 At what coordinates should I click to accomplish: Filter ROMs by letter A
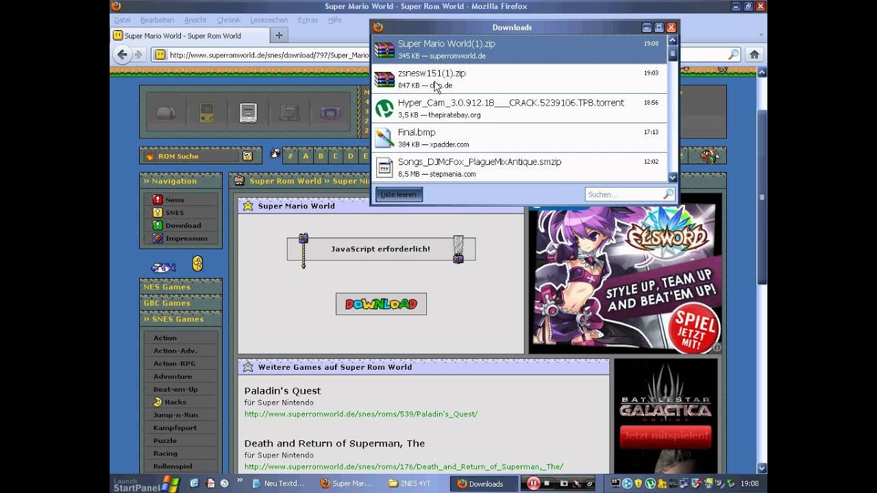click(x=306, y=156)
